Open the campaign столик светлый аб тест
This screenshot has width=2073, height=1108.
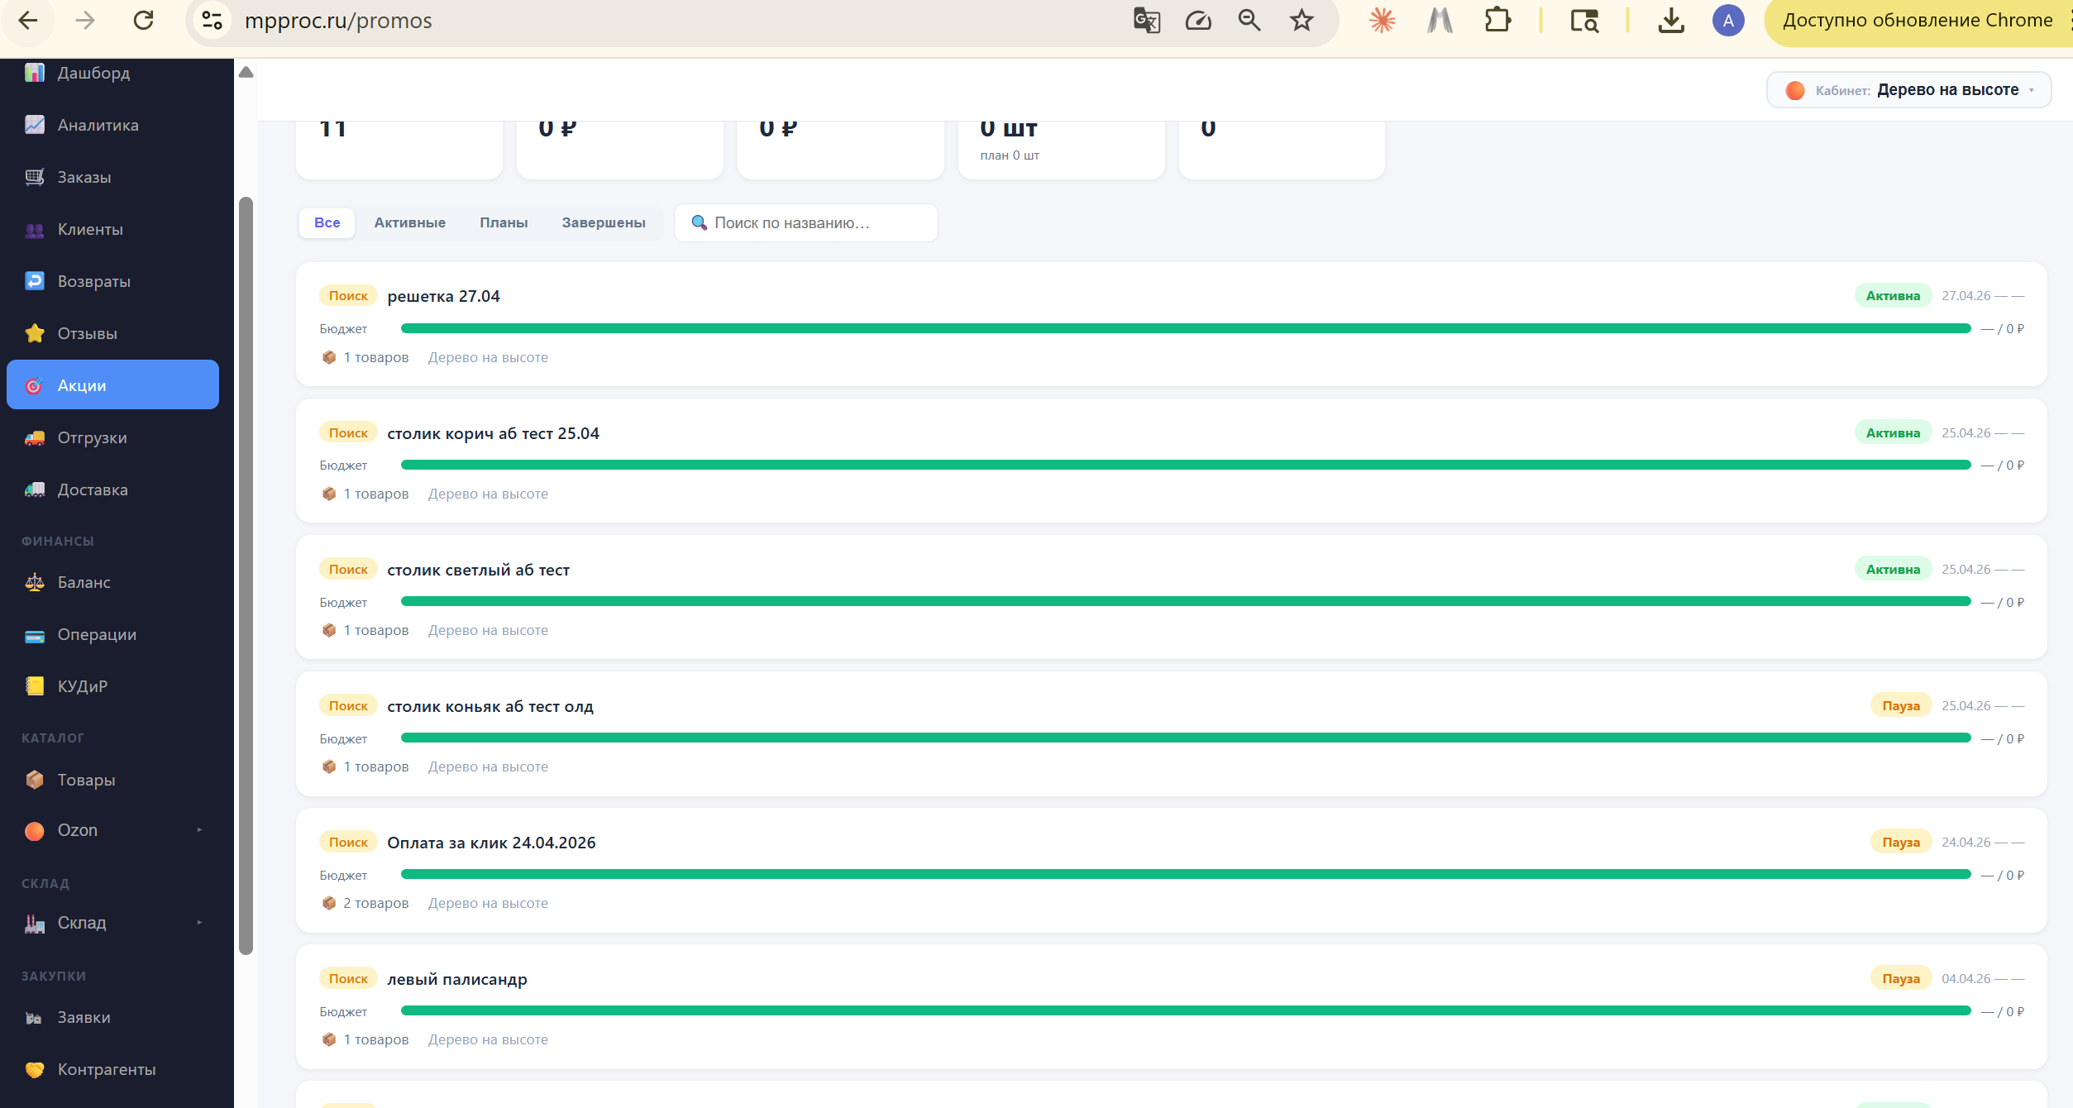(x=478, y=570)
